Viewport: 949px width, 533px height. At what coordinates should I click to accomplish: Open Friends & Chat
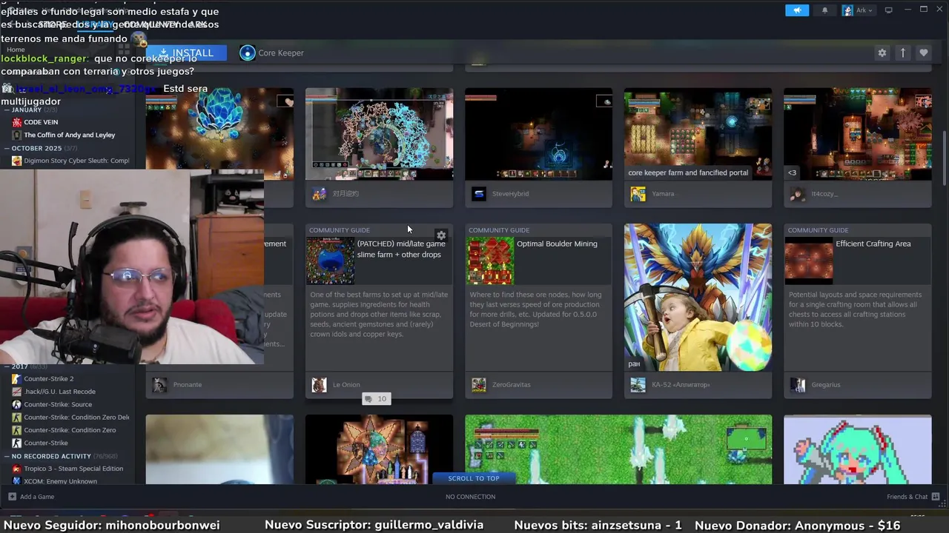913,497
